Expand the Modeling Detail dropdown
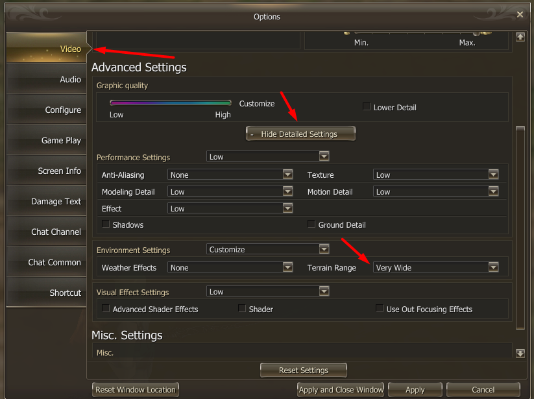The height and width of the screenshot is (399, 534). tap(230, 191)
